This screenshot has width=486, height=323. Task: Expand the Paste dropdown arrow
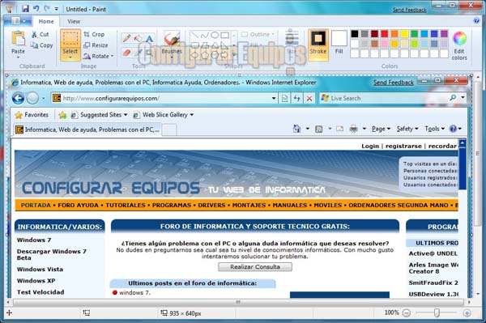tap(18, 57)
